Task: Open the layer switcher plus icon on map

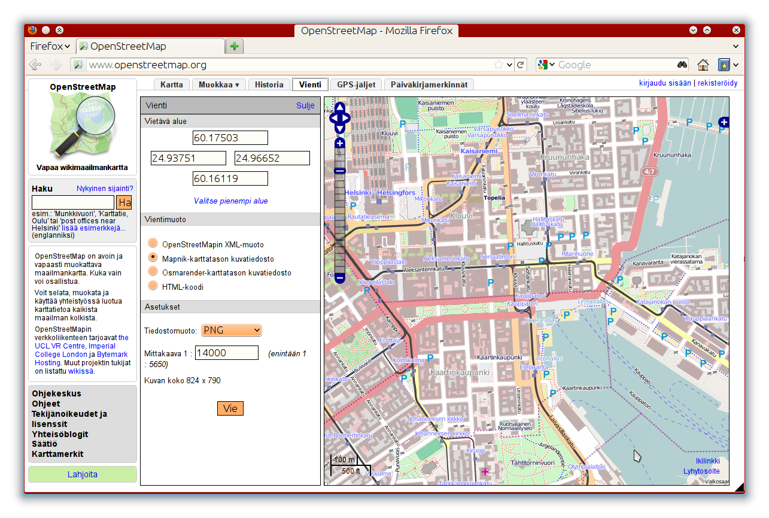Action: (x=724, y=123)
